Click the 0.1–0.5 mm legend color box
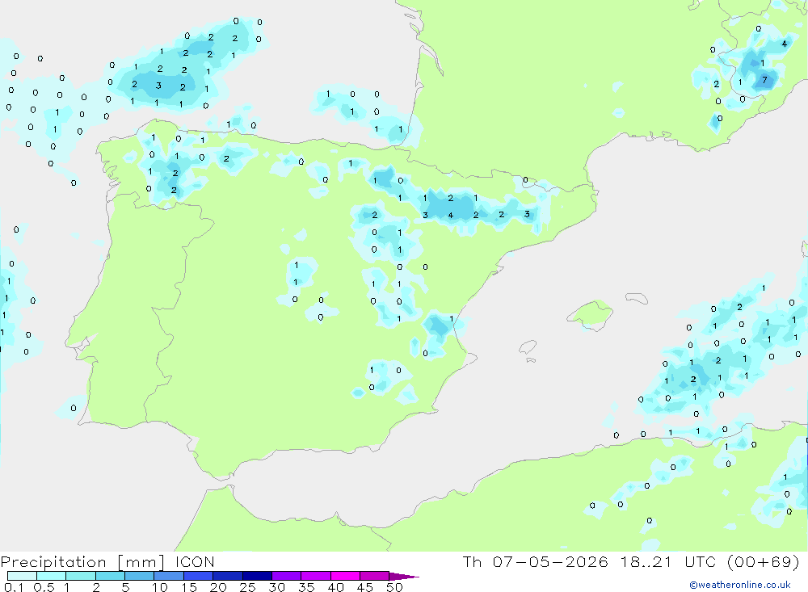808x592 pixels. coord(22,576)
